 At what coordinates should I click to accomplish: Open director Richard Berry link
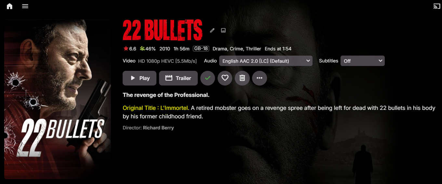pos(158,128)
